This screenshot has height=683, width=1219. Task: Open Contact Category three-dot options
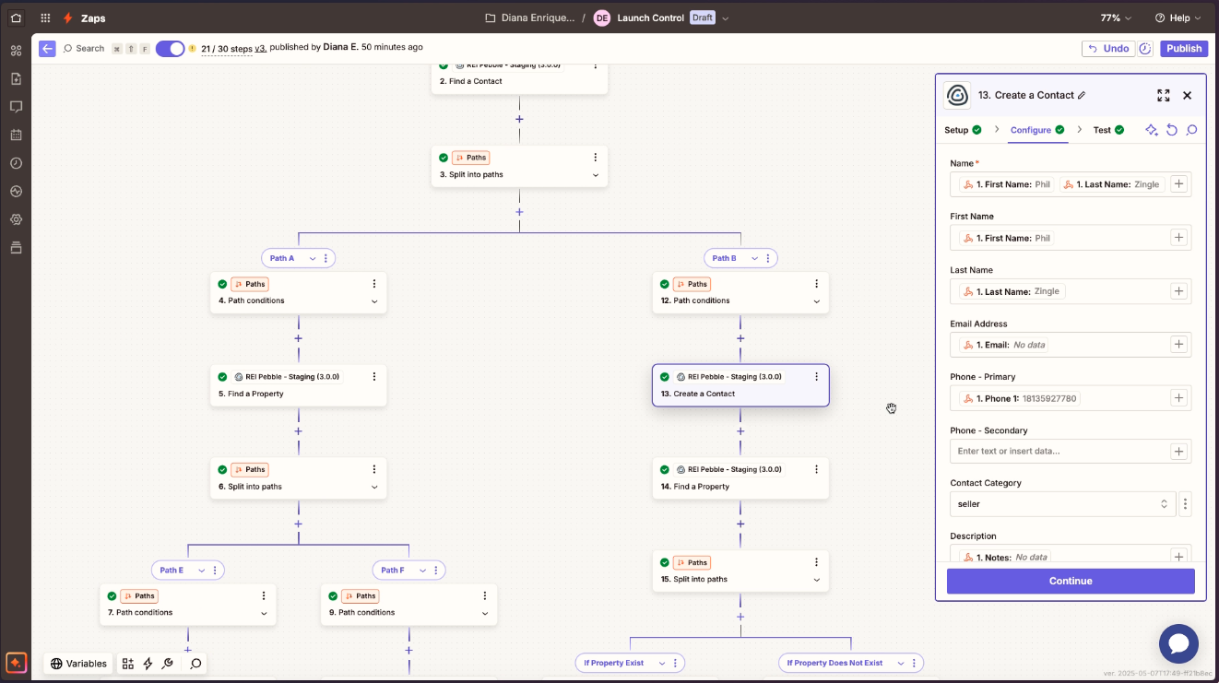point(1186,504)
